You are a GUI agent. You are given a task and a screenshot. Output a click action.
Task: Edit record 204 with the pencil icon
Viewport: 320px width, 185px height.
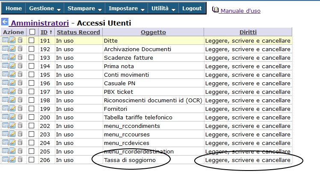(x=12, y=143)
